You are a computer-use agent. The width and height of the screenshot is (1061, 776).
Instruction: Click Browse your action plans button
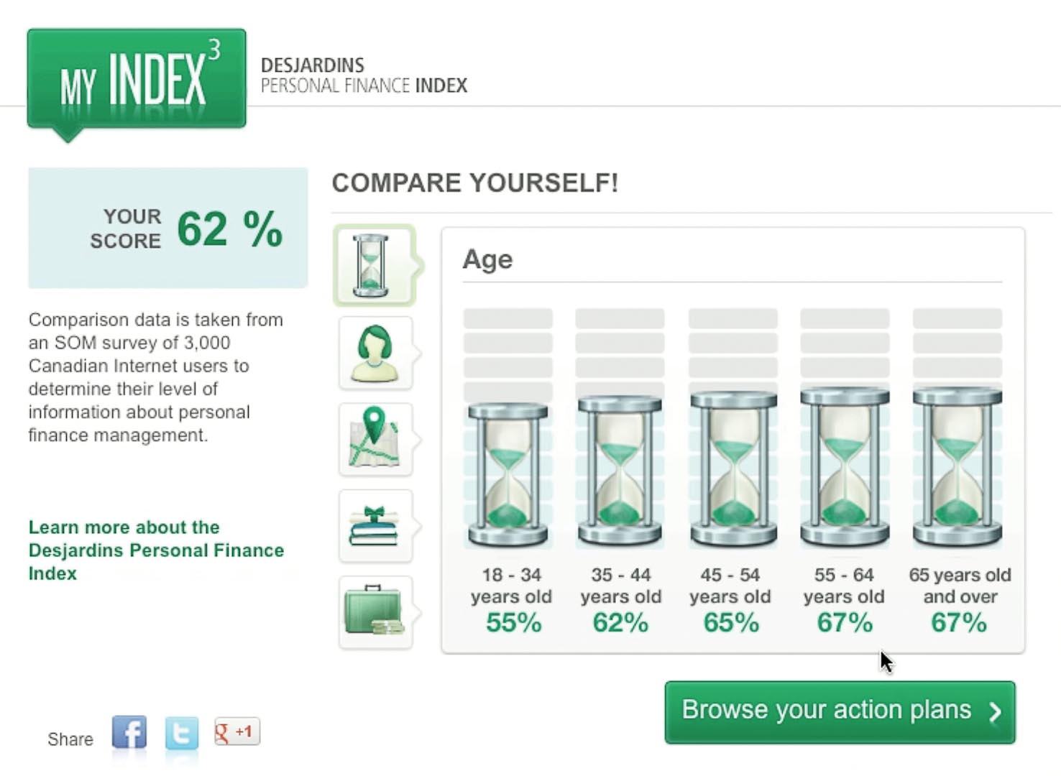[x=840, y=712]
